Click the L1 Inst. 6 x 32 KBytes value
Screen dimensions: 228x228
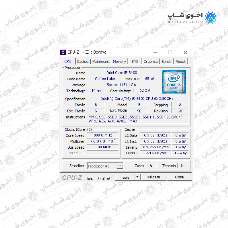pos(155,141)
